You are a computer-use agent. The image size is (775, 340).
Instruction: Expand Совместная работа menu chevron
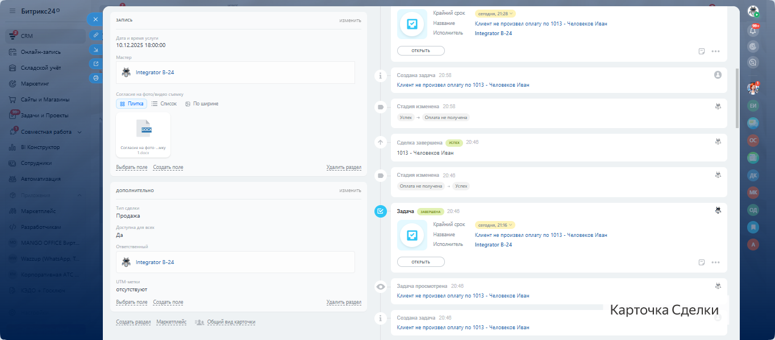coord(80,132)
